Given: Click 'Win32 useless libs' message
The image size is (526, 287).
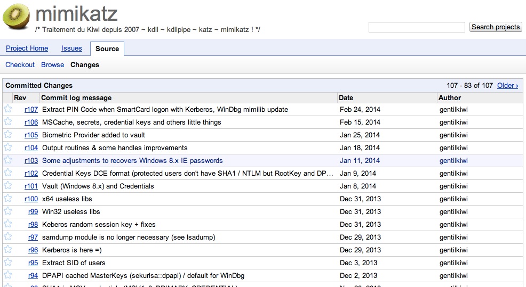Looking at the screenshot, I should pyautogui.click(x=71, y=211).
